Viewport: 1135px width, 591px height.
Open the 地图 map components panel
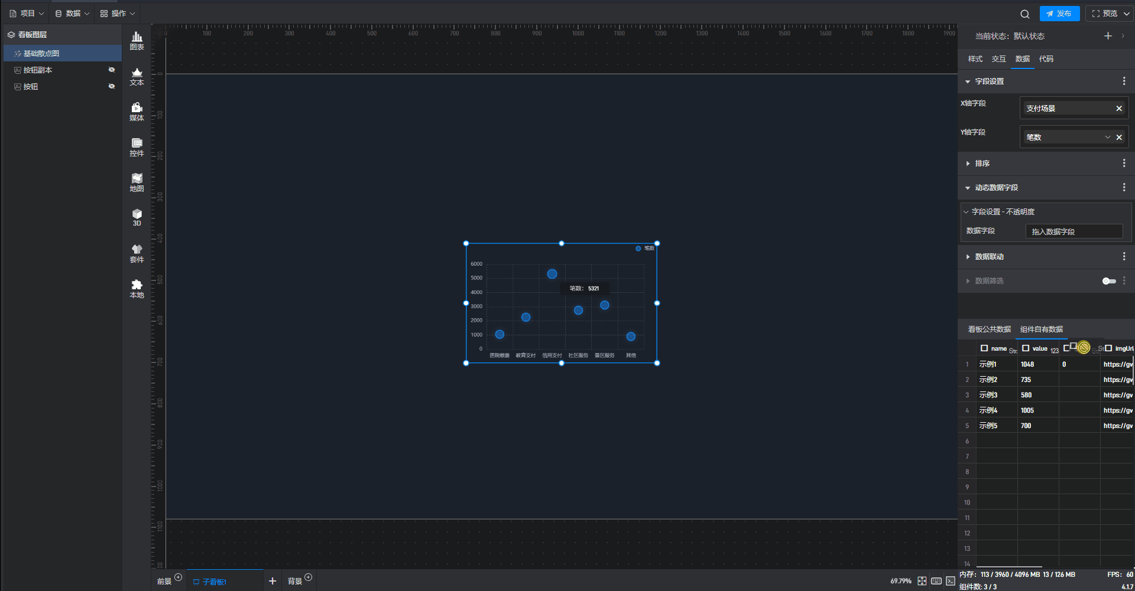[137, 182]
